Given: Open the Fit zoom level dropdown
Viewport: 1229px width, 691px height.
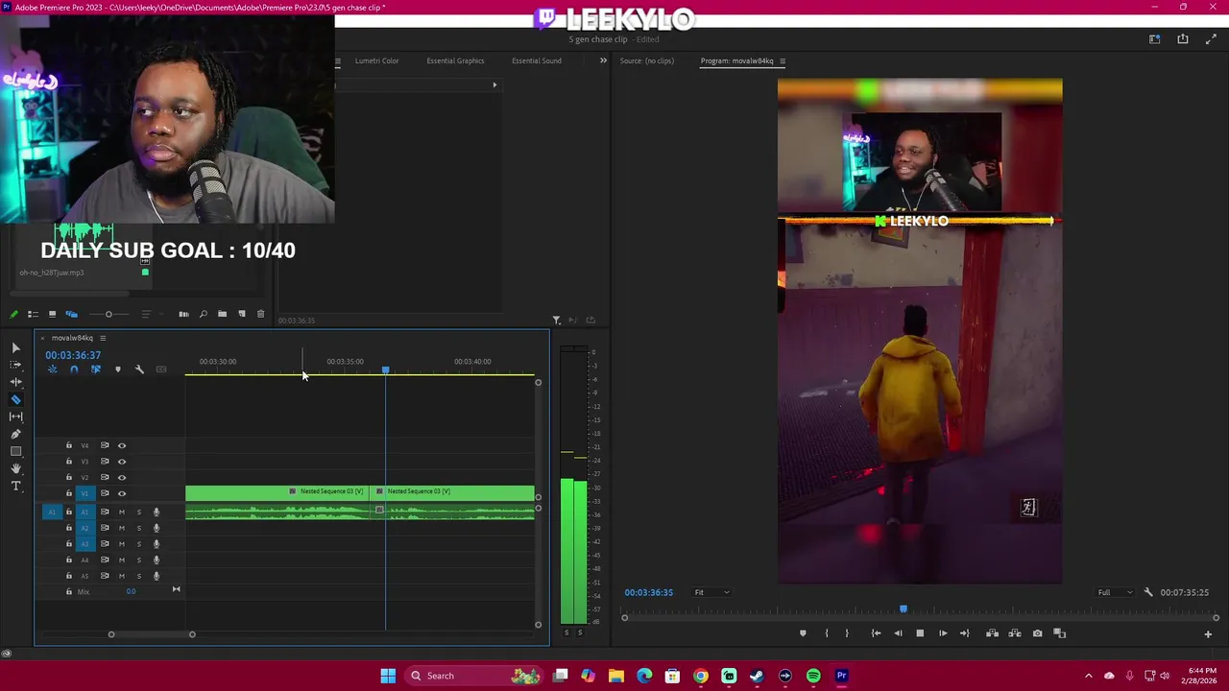Looking at the screenshot, I should [x=711, y=592].
